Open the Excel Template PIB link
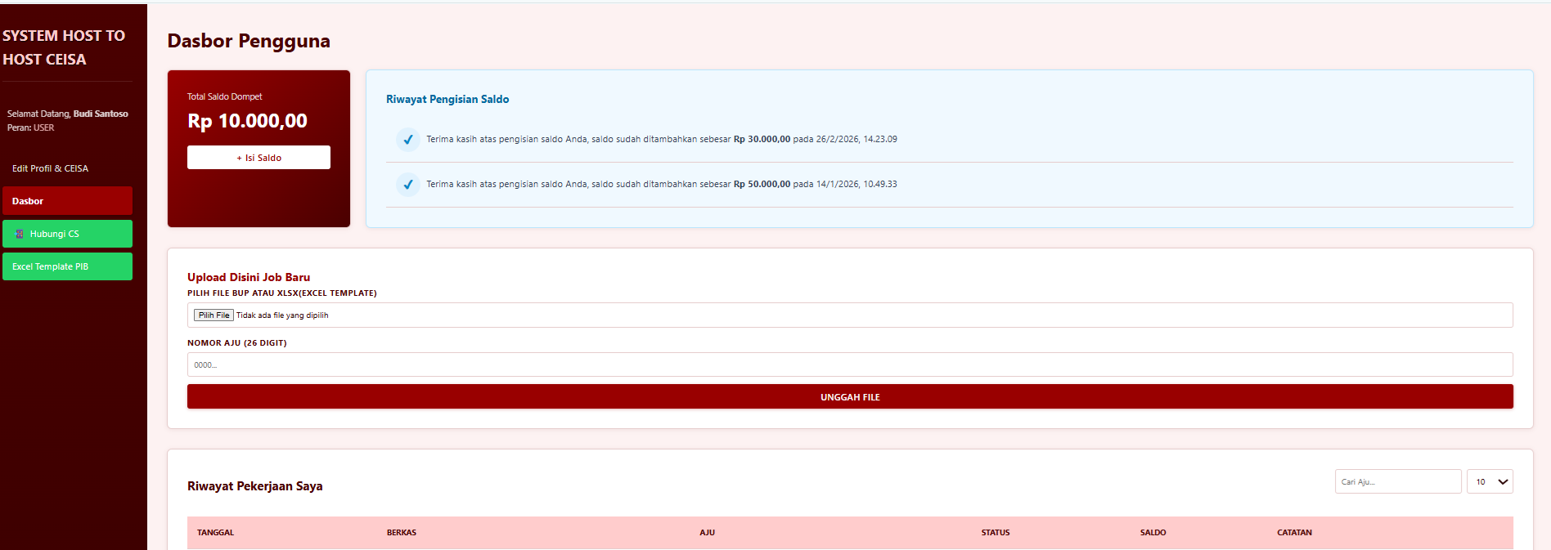 pos(67,266)
